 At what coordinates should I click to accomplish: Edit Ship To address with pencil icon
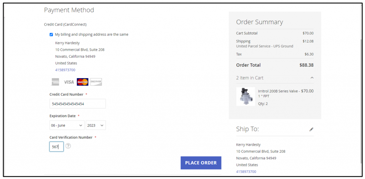pos(311,129)
